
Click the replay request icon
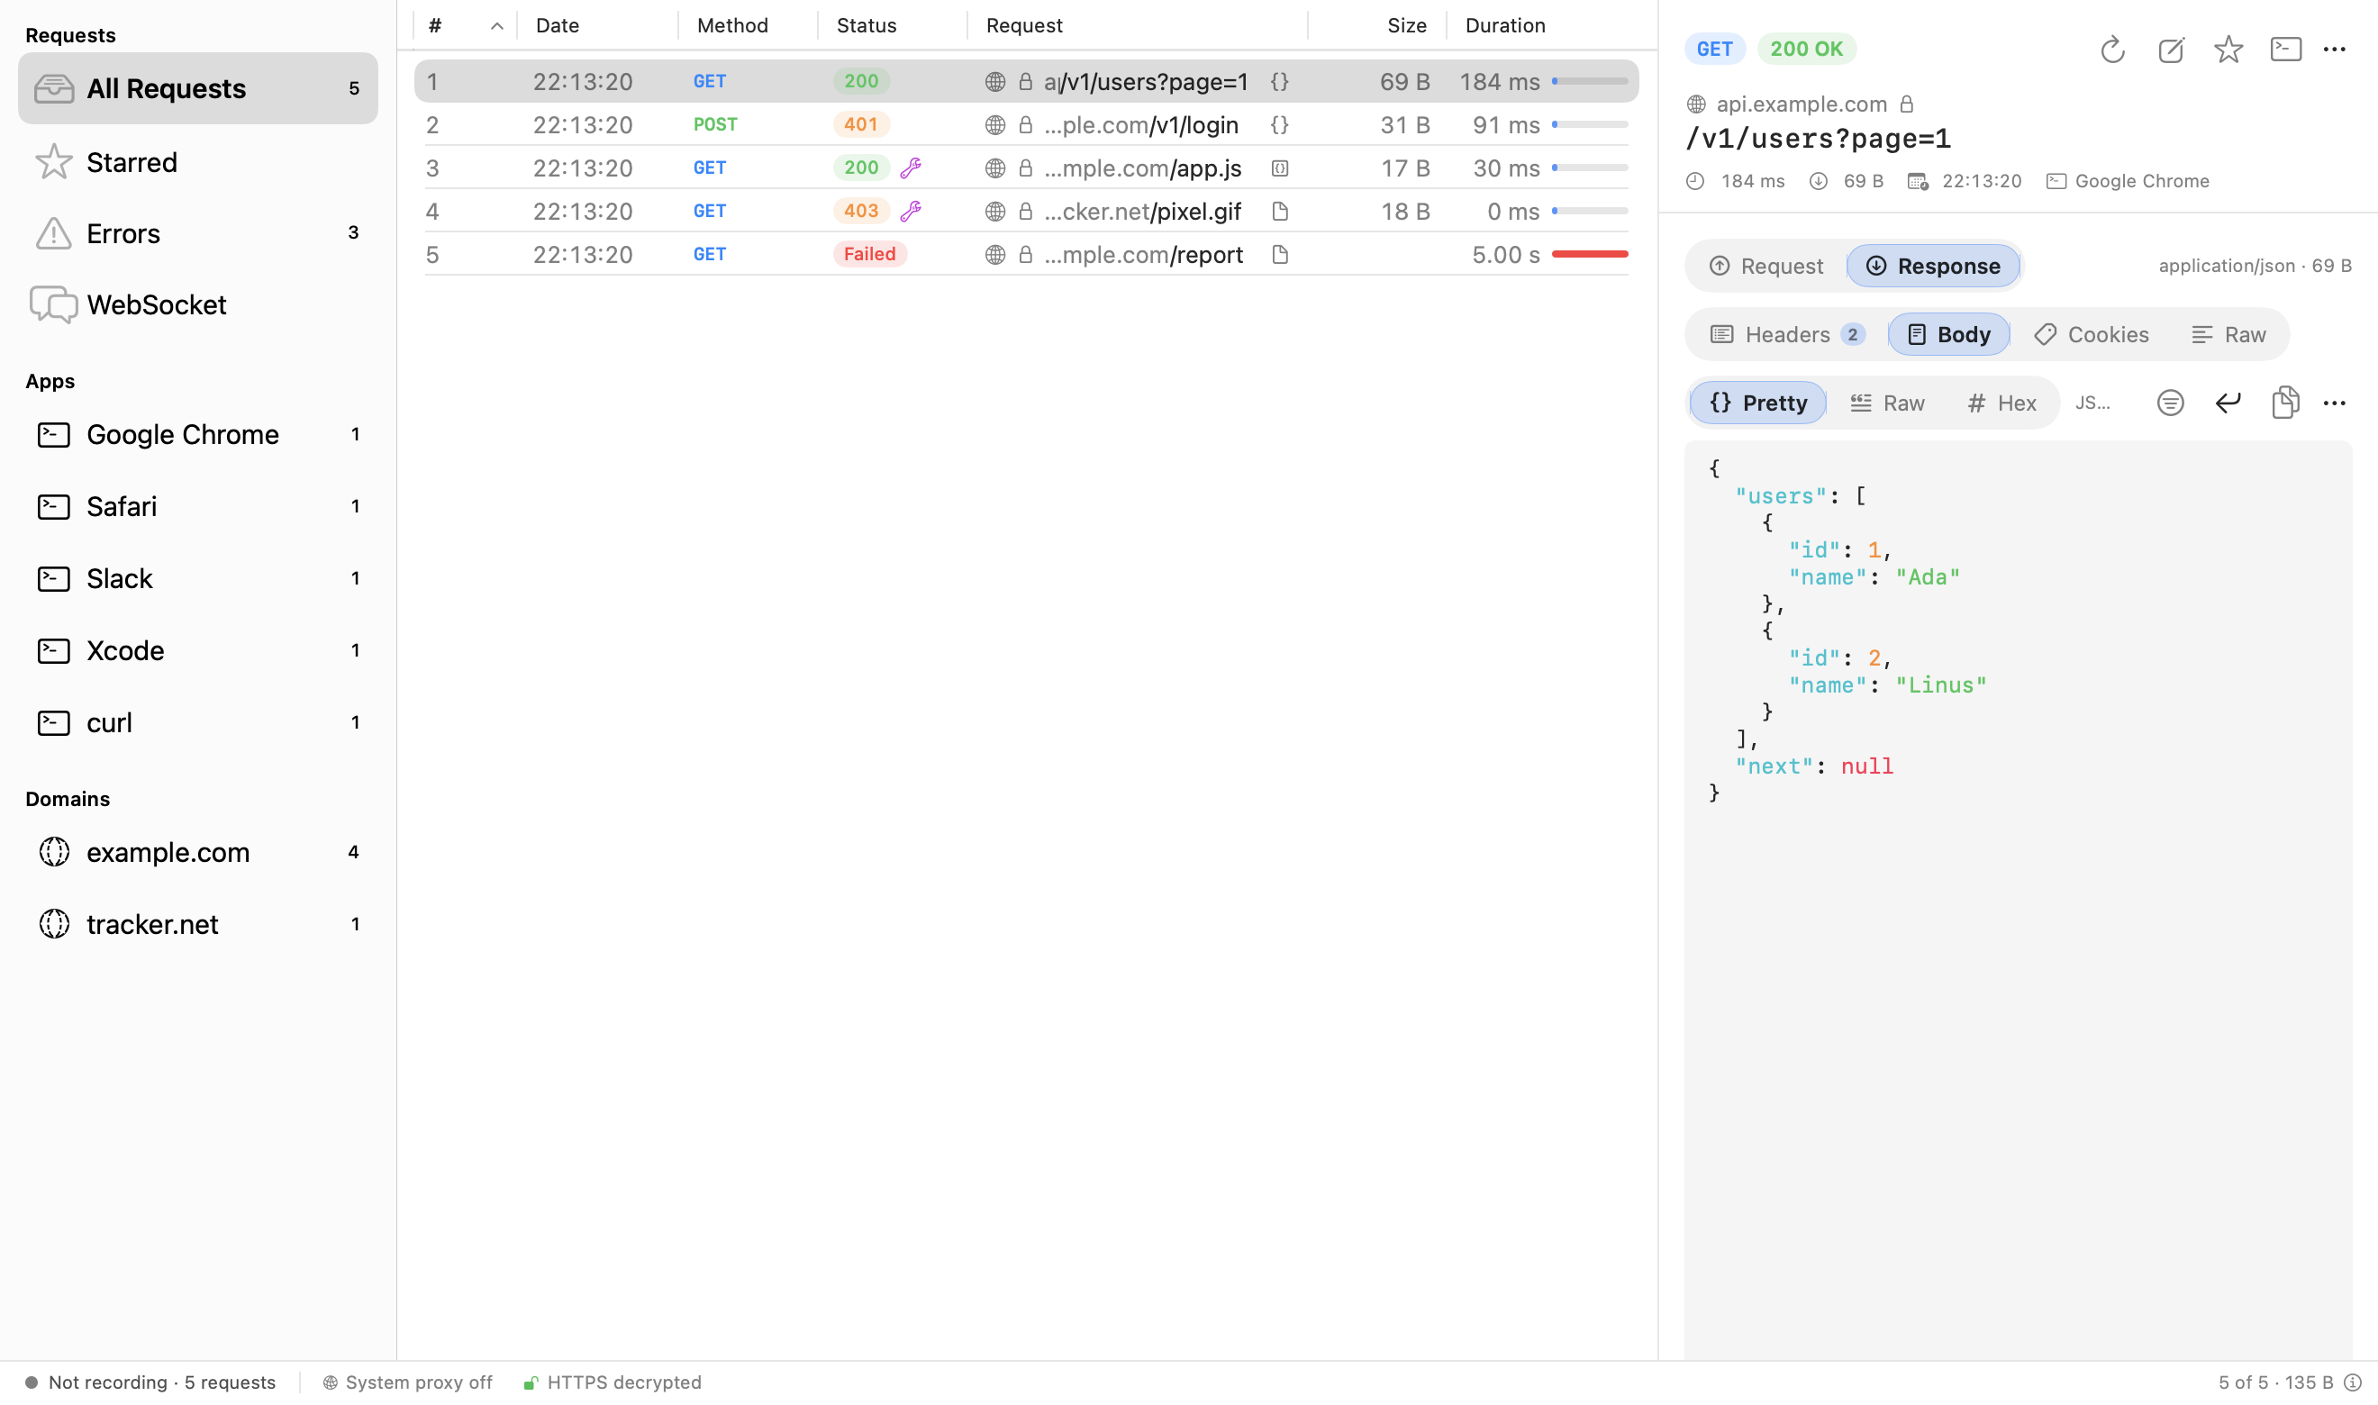coord(2112,50)
